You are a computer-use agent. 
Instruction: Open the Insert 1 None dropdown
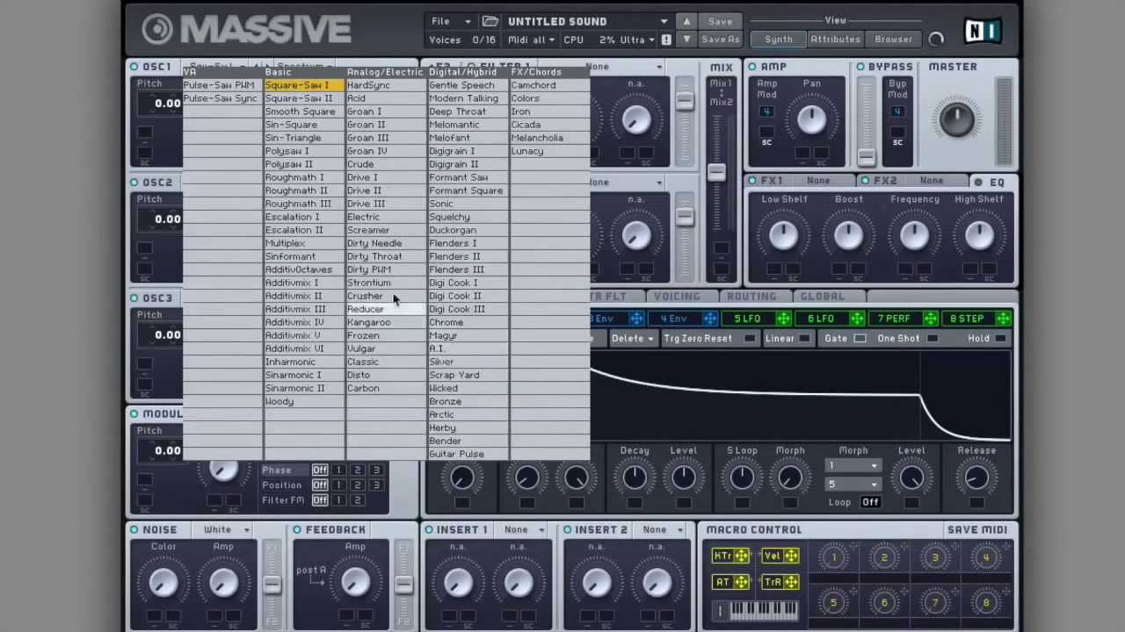click(525, 530)
